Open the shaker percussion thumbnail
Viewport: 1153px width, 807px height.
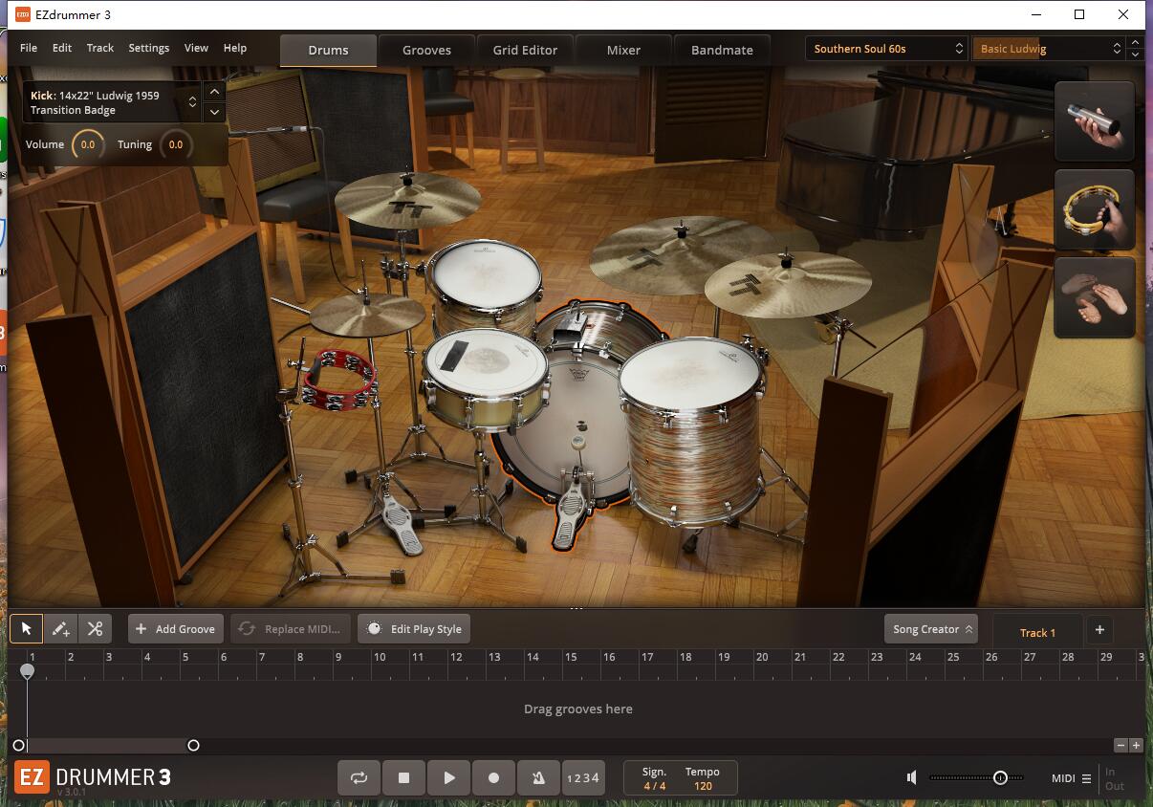tap(1095, 121)
